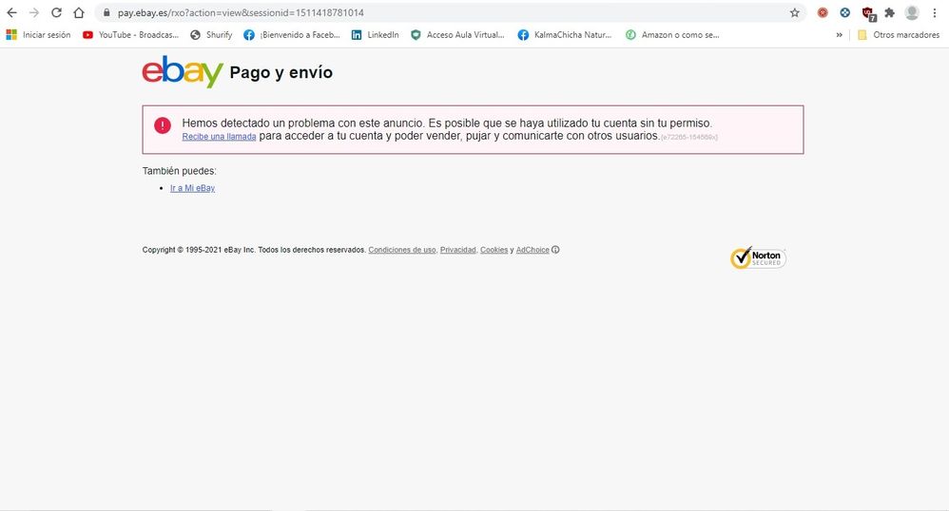949x511 pixels.
Task: Click the browser forward arrow
Action: click(x=34, y=12)
